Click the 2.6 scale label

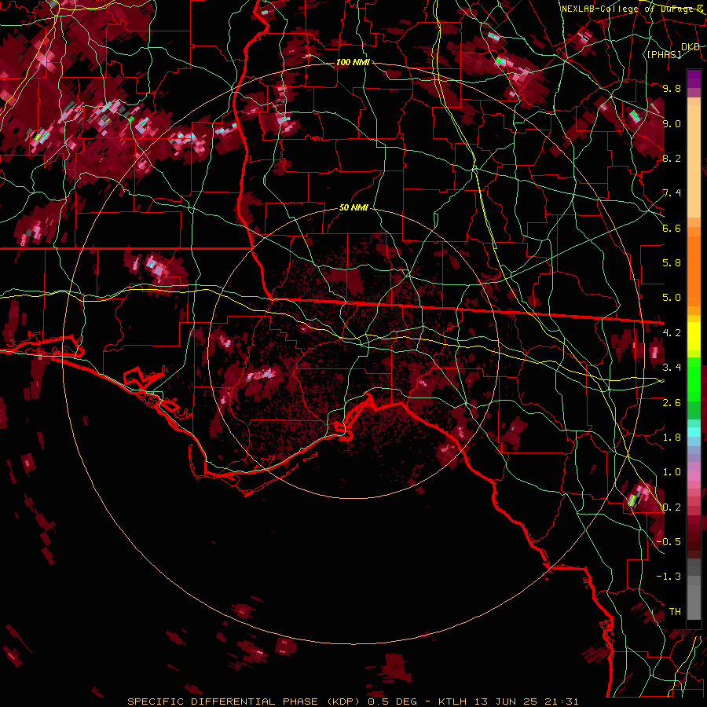(672, 403)
